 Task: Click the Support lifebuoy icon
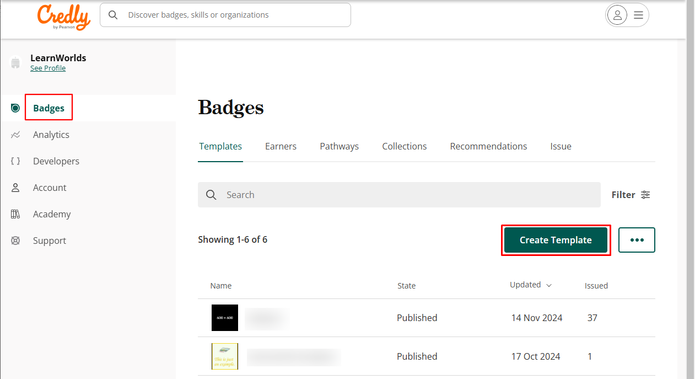point(15,241)
